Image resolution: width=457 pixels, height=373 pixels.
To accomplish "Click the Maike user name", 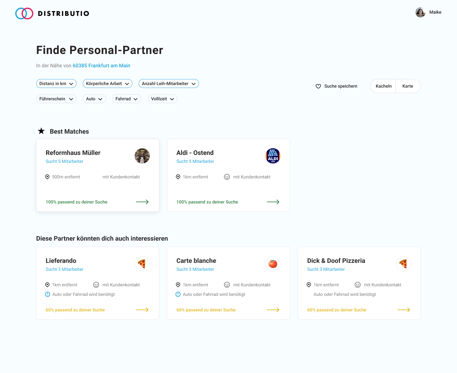I will click(435, 12).
